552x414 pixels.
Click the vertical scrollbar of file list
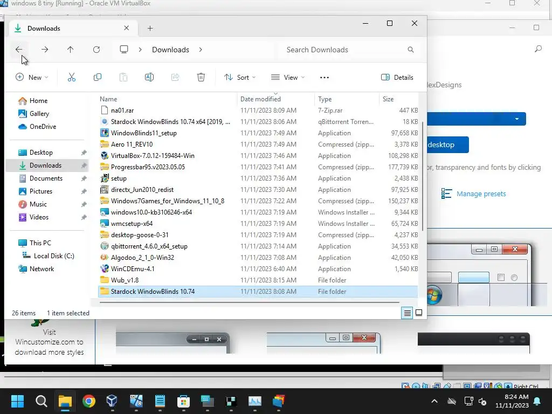[x=423, y=176]
